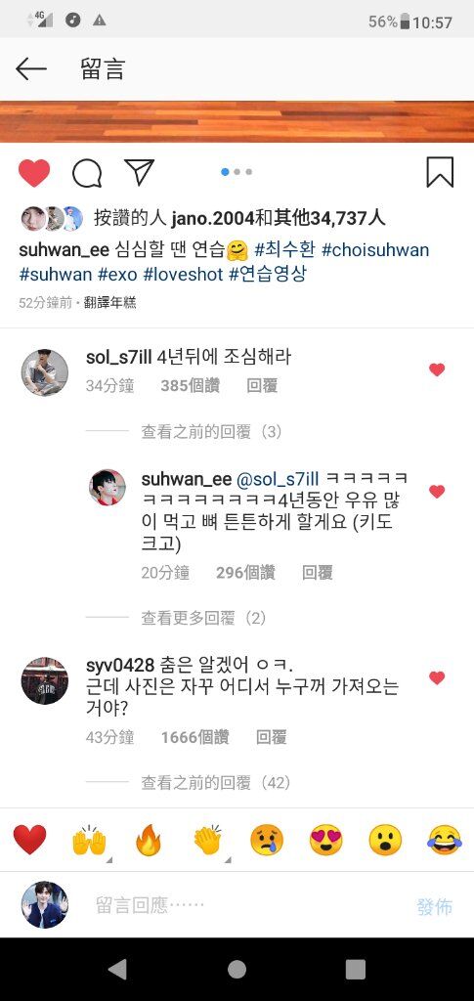Insert the raised hands emoji reaction
Screen dimensions: 474x1001
pyautogui.click(x=89, y=840)
